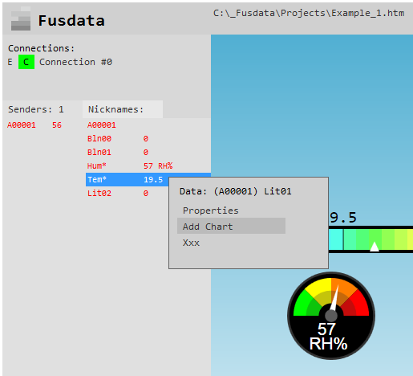Screen dimensions: 413x376
Task: Select the Lit02 data row
Action: click(118, 193)
